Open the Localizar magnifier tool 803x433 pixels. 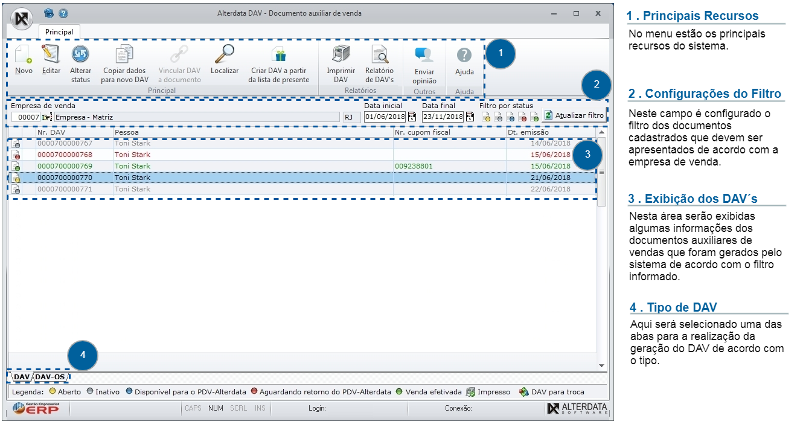225,56
